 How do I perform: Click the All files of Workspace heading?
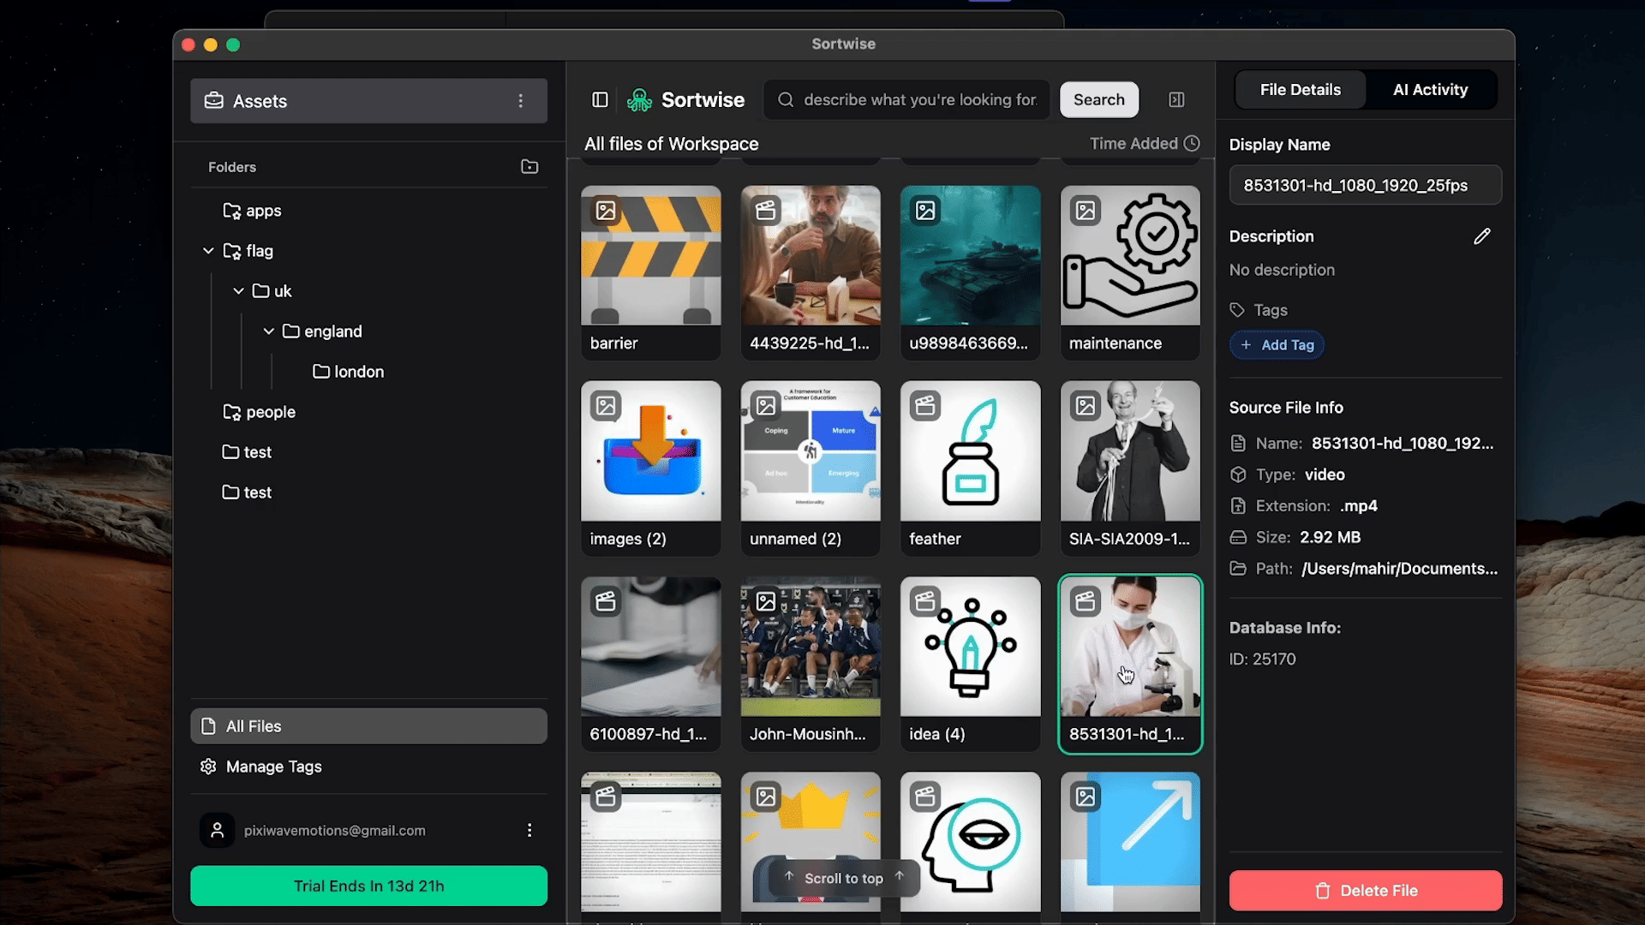pos(672,144)
